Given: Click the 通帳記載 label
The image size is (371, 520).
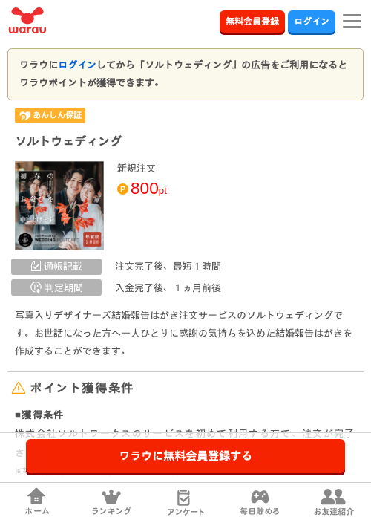Looking at the screenshot, I should coord(56,266).
